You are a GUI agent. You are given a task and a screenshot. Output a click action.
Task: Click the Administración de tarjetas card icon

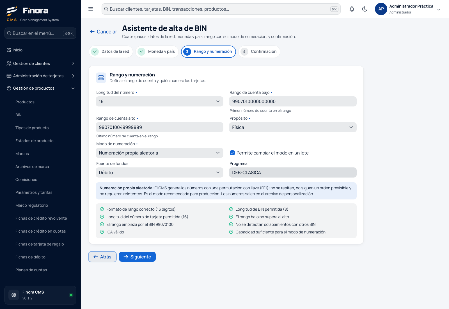9,76
